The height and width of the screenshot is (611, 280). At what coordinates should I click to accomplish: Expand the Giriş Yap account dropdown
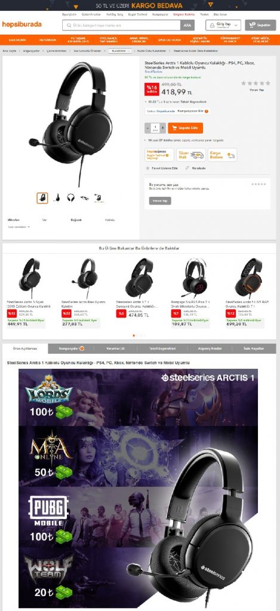tap(223, 25)
